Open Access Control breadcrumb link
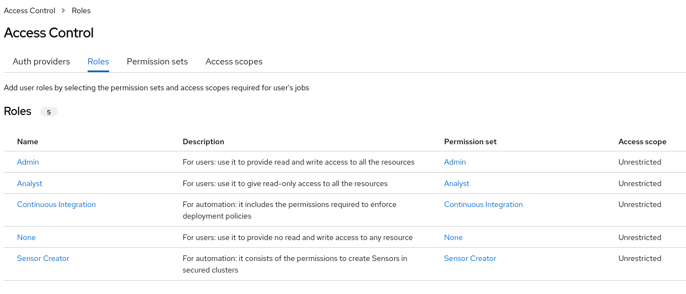The width and height of the screenshot is (686, 294). [x=30, y=10]
